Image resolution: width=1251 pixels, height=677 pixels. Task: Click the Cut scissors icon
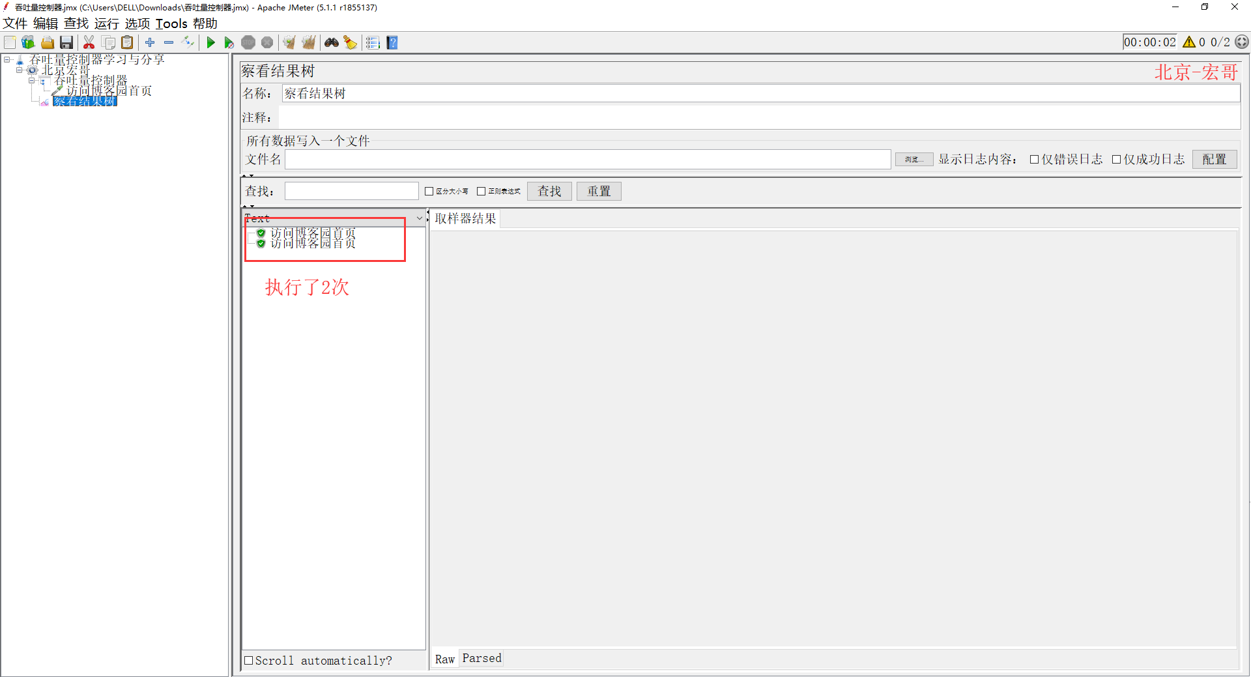coord(89,42)
